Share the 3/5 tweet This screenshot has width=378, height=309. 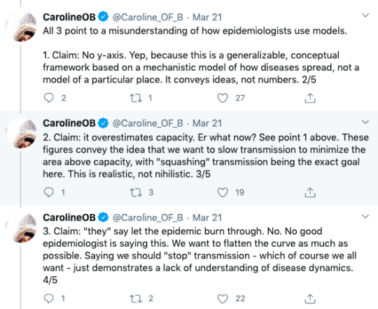coord(310,192)
